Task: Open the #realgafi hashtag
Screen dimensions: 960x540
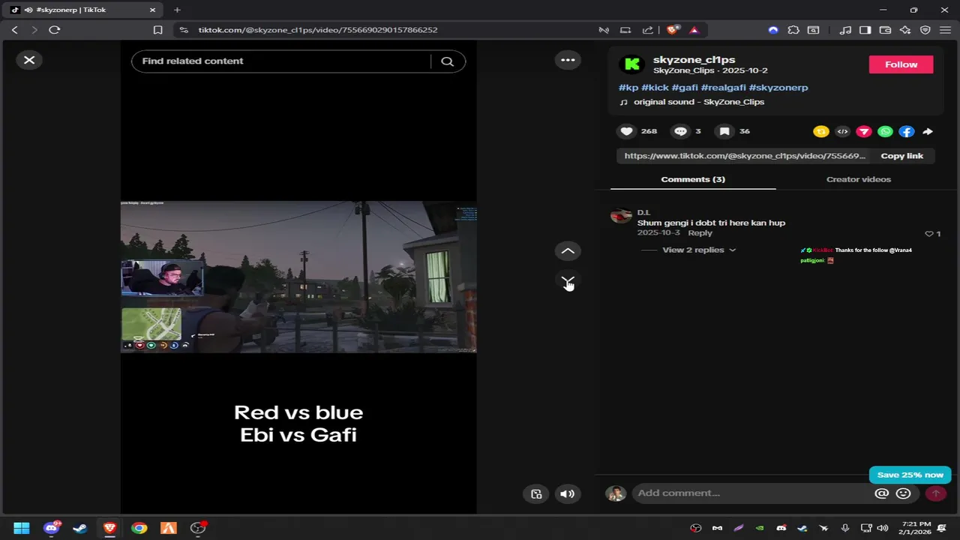Action: [x=723, y=88]
